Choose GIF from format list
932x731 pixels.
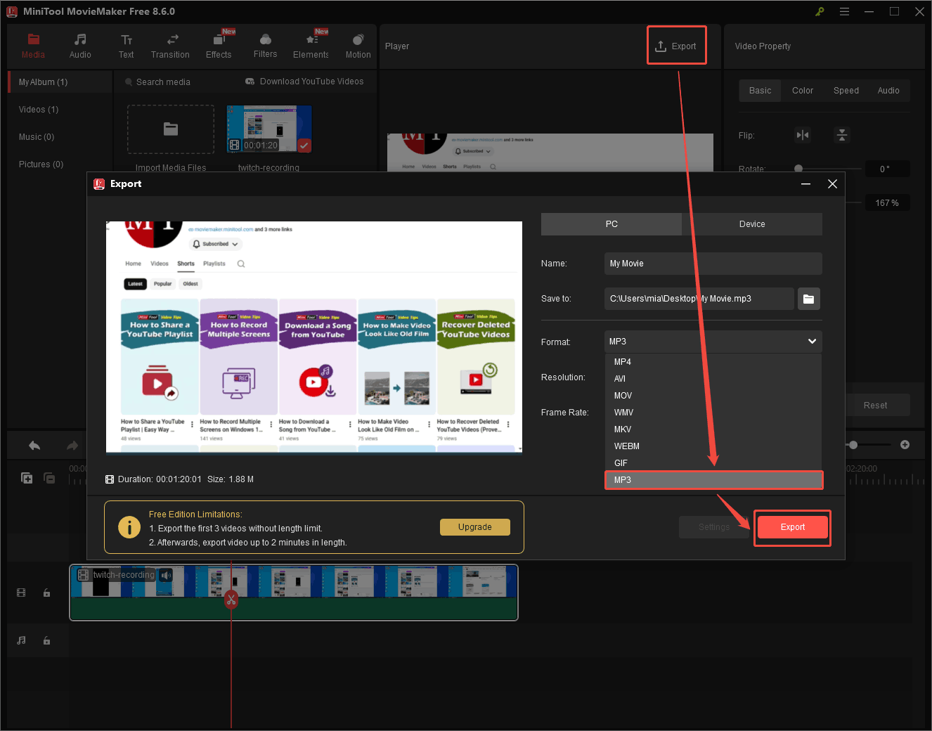click(x=713, y=463)
